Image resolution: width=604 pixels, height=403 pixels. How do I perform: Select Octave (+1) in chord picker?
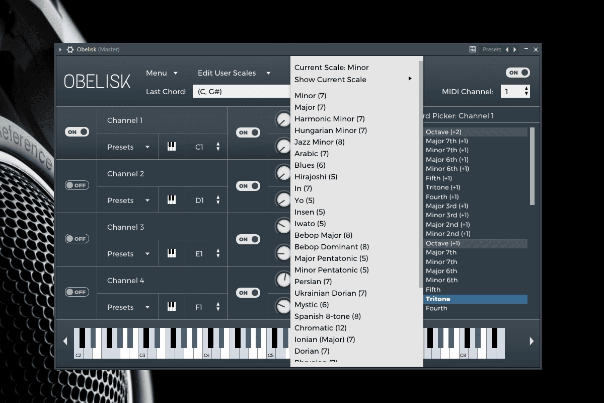476,243
